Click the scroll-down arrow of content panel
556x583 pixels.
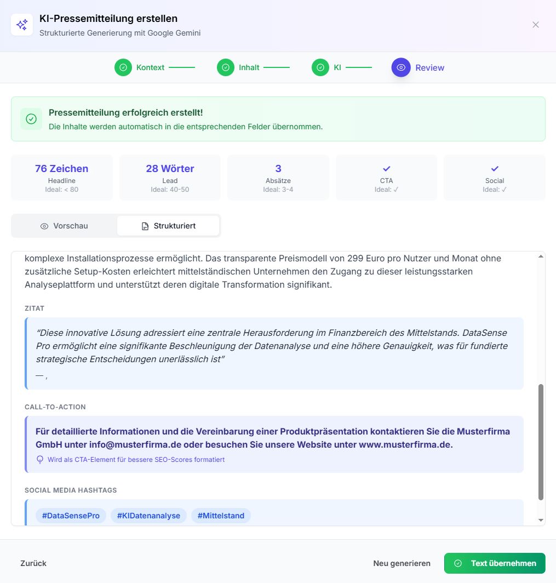[541, 520]
